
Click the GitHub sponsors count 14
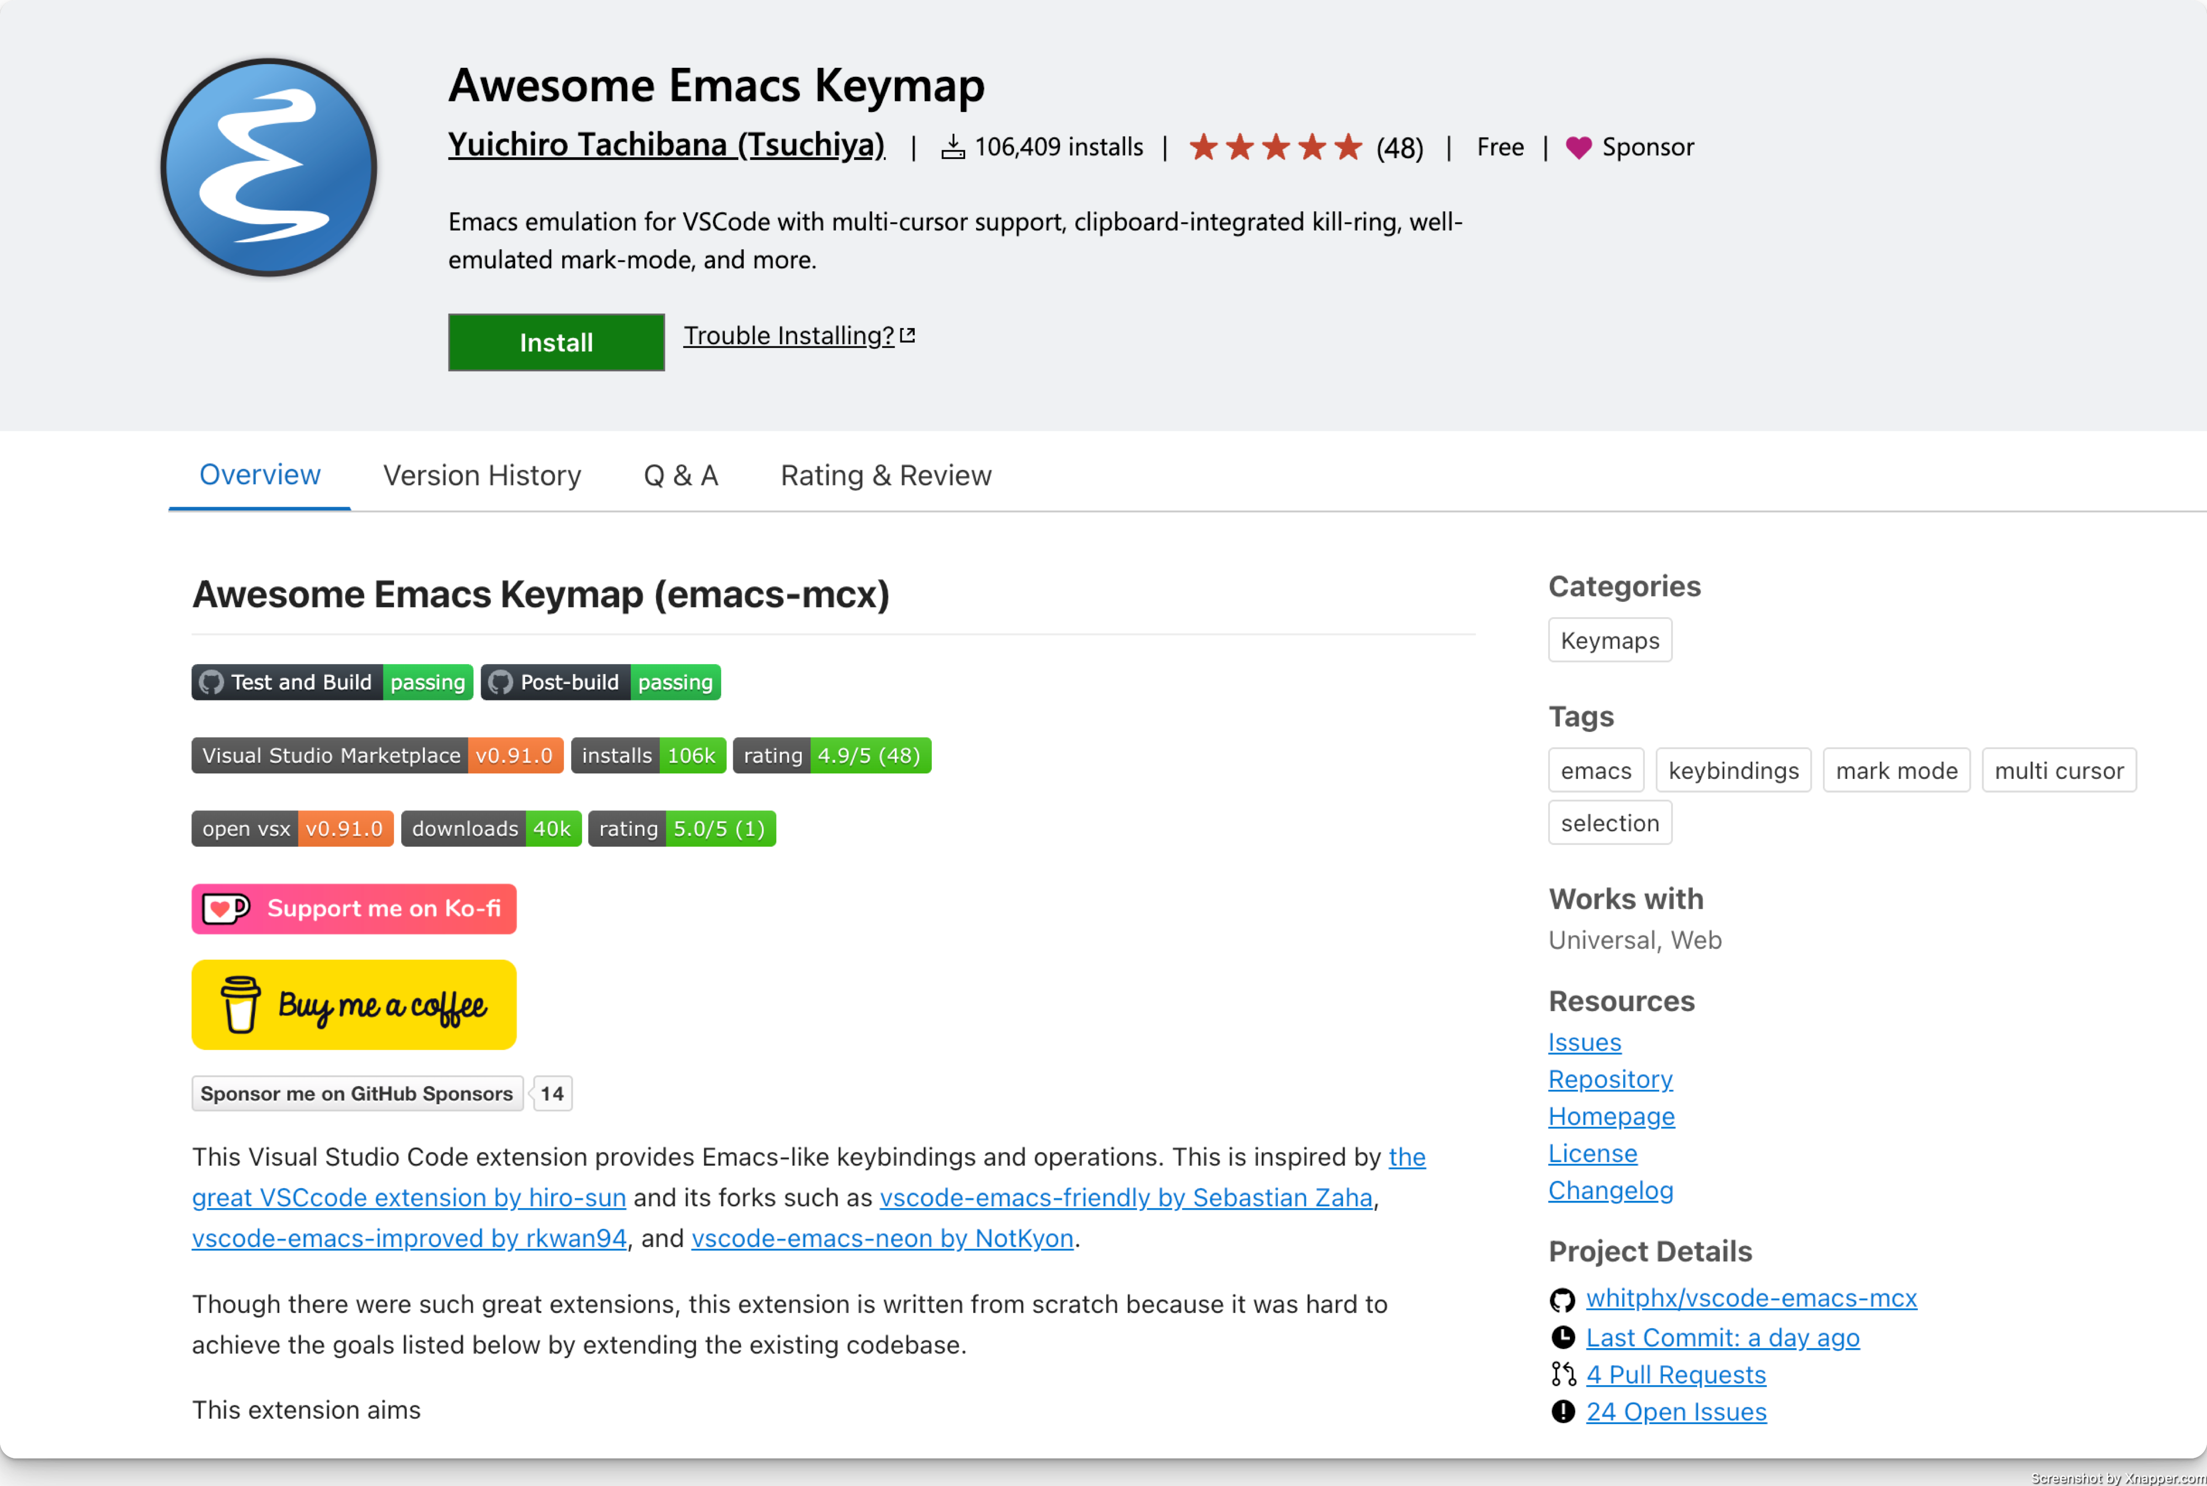pyautogui.click(x=552, y=1094)
